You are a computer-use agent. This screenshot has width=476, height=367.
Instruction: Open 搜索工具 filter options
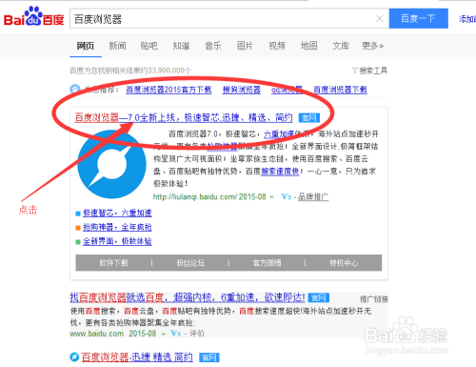point(369,71)
